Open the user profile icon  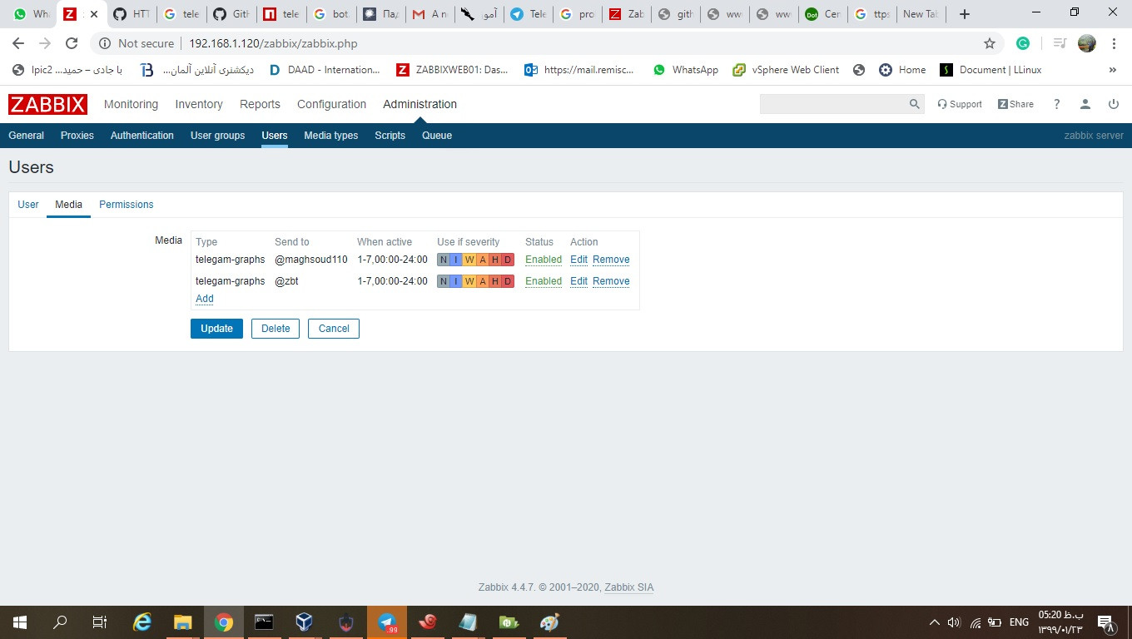(x=1085, y=104)
